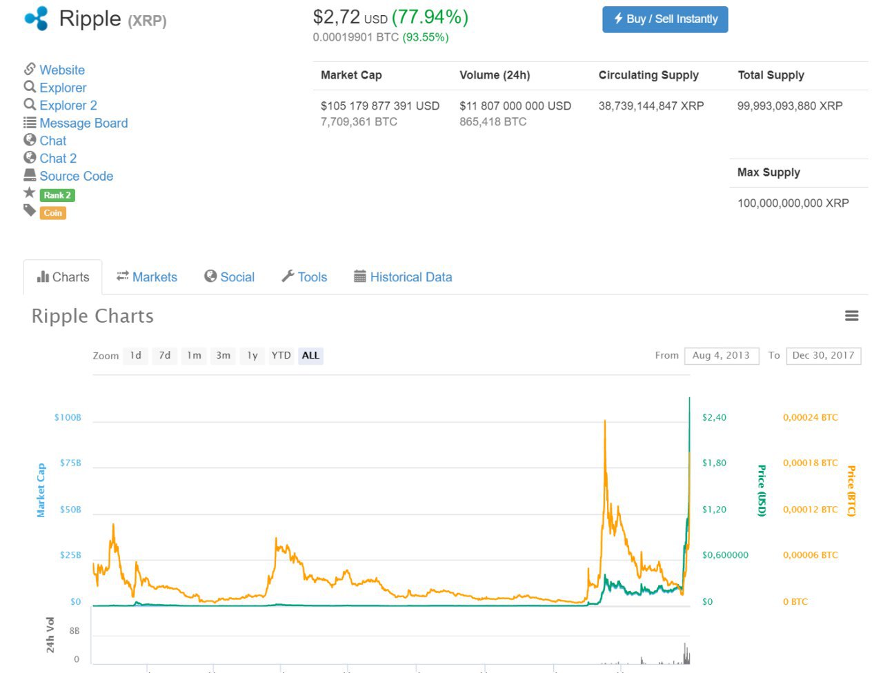
Task: Click the Price (USD) axis label
Action: pyautogui.click(x=762, y=491)
